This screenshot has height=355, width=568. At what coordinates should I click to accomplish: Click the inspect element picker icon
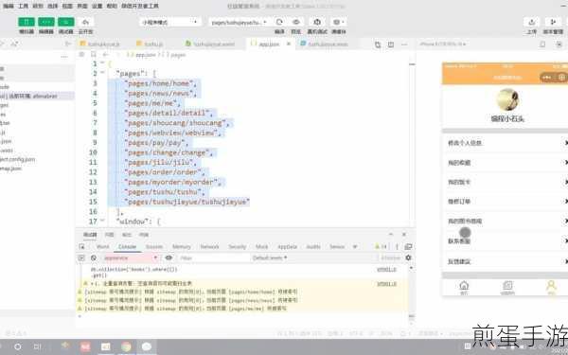(81, 247)
